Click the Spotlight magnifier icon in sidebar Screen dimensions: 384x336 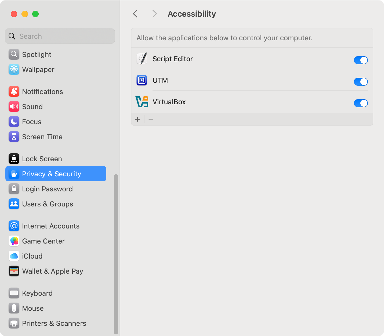[x=14, y=54]
